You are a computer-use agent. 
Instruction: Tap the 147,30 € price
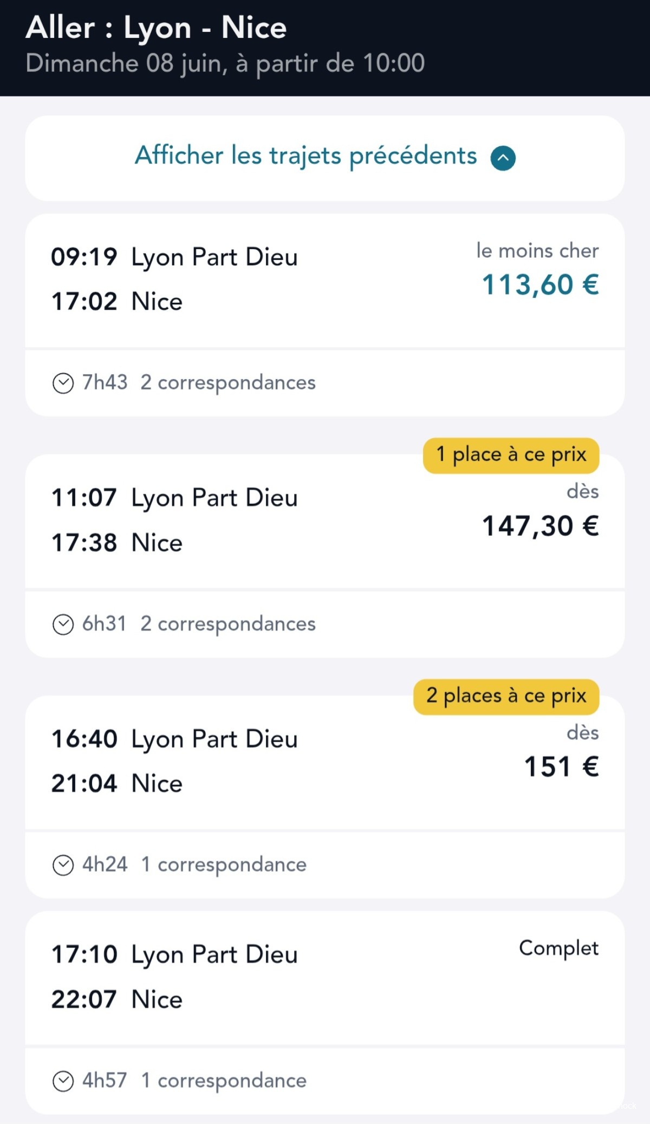[540, 526]
